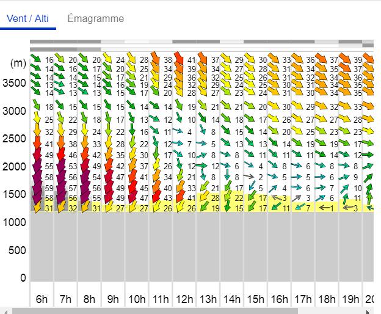Screen dimensions: 381x314
Task: Open the Émagramme tab
Action: [96, 18]
